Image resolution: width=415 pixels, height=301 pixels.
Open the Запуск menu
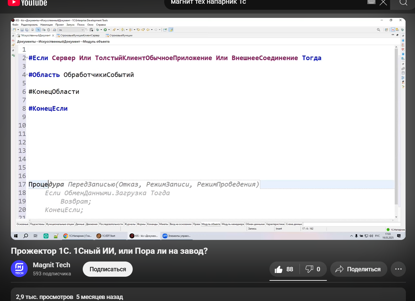point(70,25)
